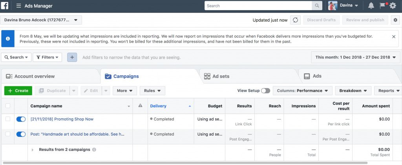Dismiss the impressions notice with X
The width and height of the screenshot is (402, 165).
click(x=393, y=36)
